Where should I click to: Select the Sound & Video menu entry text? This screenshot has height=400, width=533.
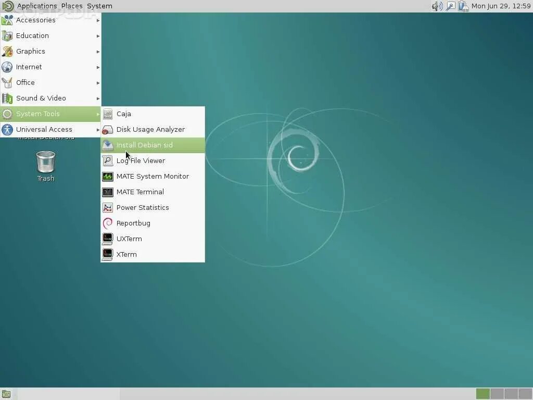click(41, 98)
